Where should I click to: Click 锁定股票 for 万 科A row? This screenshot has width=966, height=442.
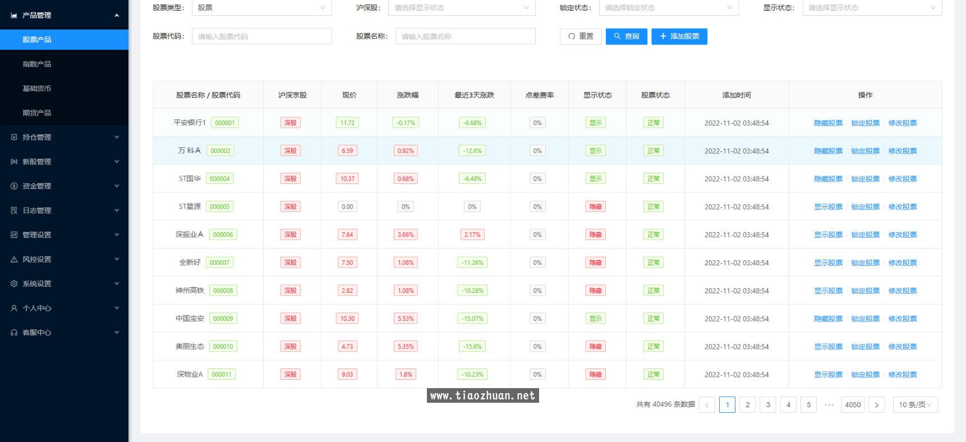[865, 151]
